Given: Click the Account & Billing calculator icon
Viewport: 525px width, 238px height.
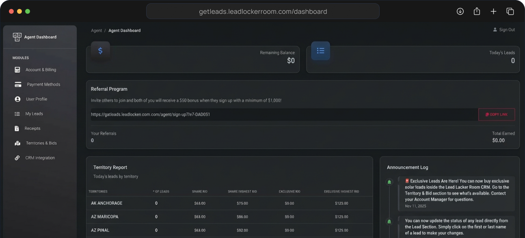Looking at the screenshot, I should pos(17,70).
